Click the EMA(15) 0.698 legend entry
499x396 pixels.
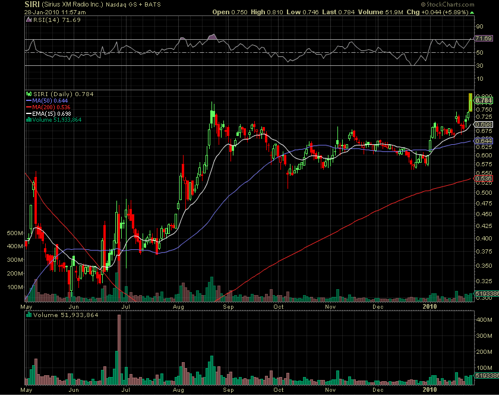click(52, 113)
